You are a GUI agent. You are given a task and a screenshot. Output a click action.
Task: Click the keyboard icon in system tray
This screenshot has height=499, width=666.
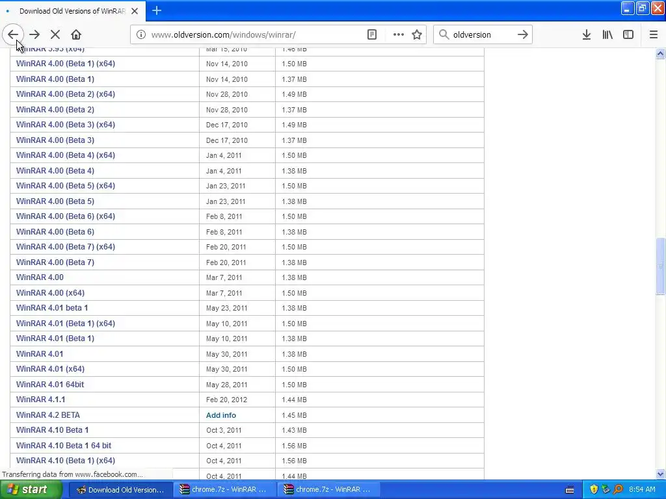[x=570, y=490]
